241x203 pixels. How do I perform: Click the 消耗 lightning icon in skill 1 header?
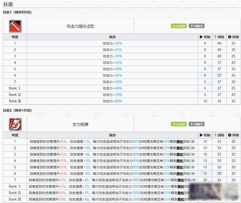click(215, 37)
